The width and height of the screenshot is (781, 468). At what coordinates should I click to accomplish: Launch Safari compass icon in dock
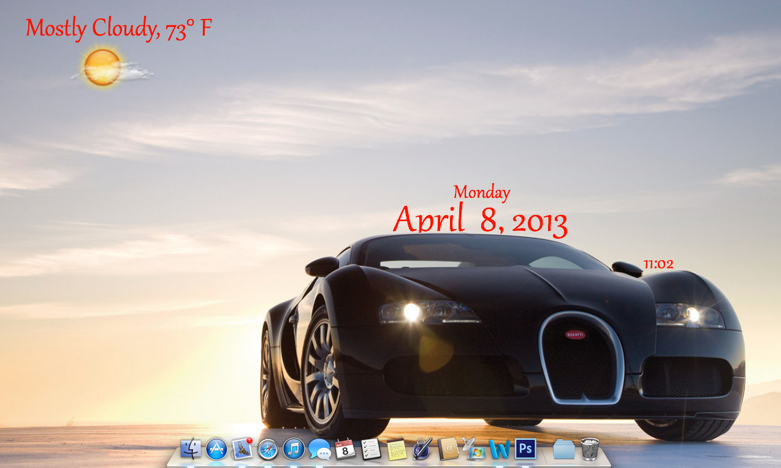[268, 450]
